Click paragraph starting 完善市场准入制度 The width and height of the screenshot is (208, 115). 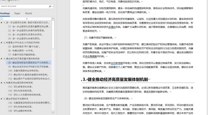coord(138,67)
